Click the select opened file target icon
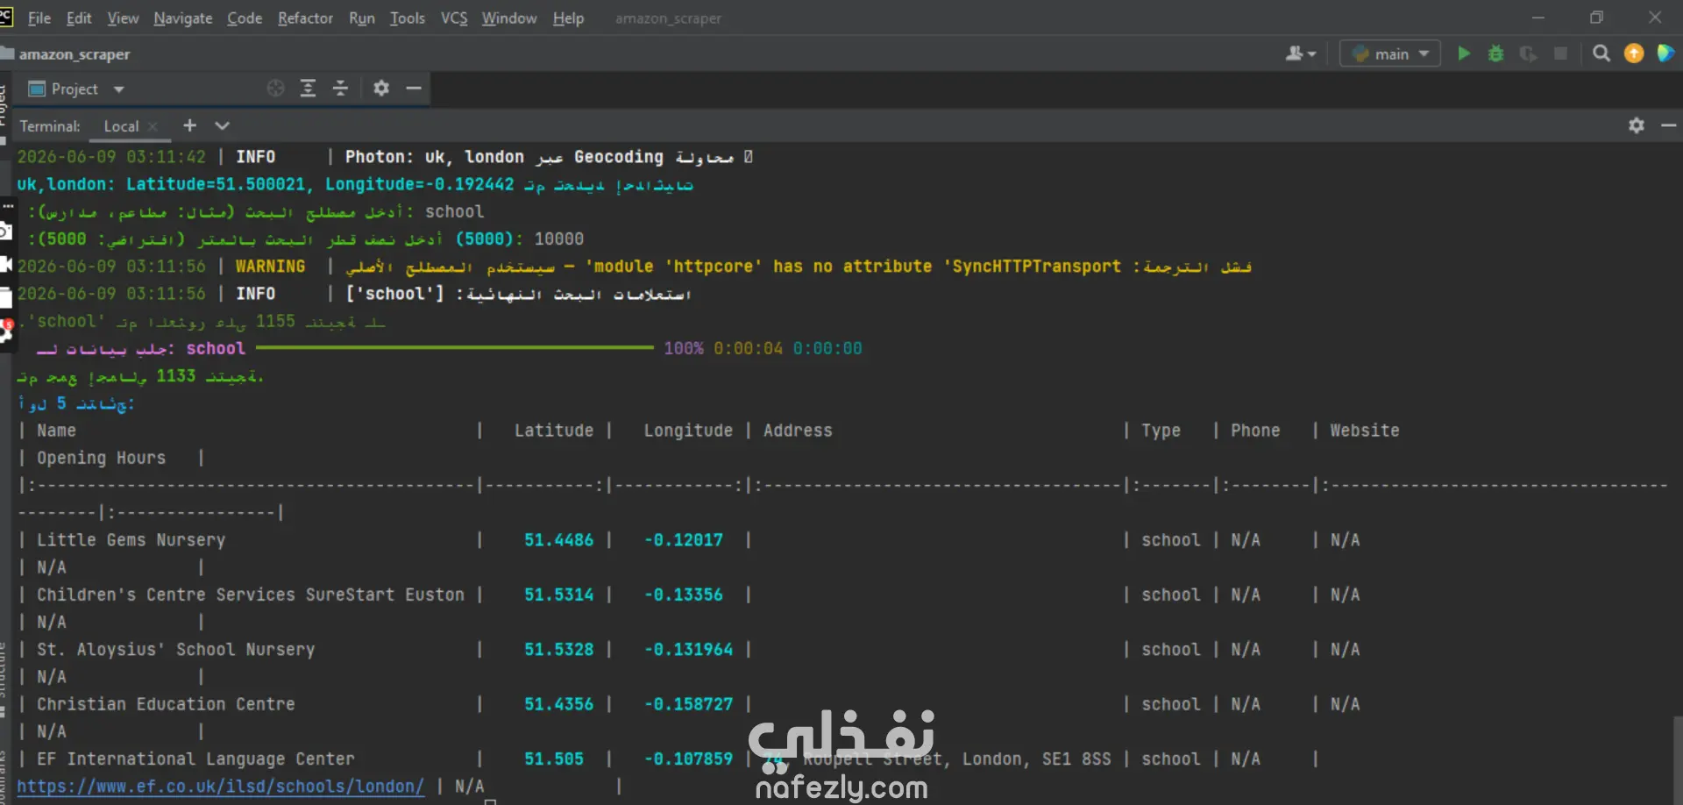 tap(275, 88)
